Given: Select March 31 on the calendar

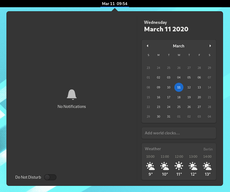Looking at the screenshot, I should 169,116.
